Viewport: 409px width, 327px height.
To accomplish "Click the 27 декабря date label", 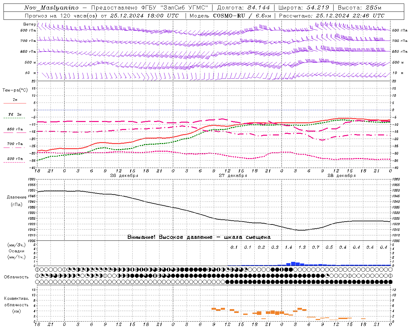I will point(233,176).
